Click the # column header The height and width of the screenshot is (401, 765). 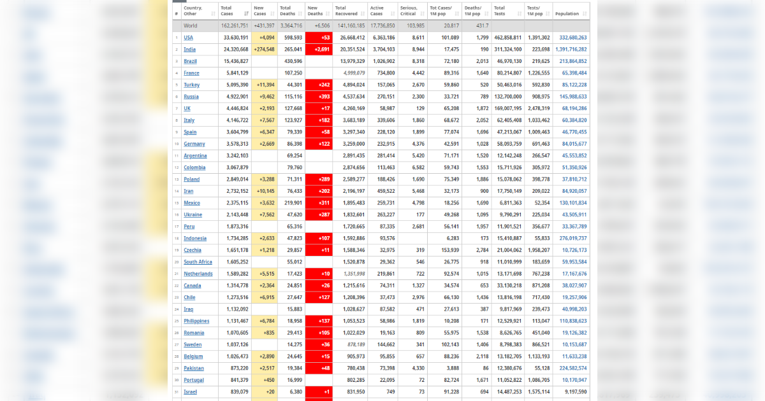[177, 11]
